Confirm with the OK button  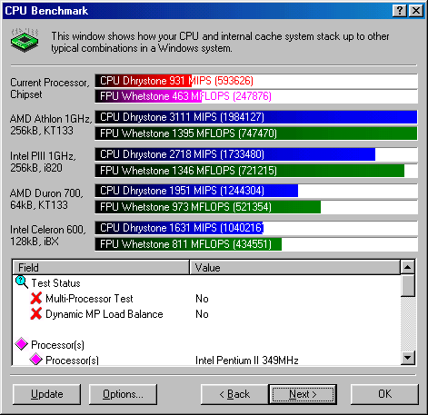click(384, 394)
